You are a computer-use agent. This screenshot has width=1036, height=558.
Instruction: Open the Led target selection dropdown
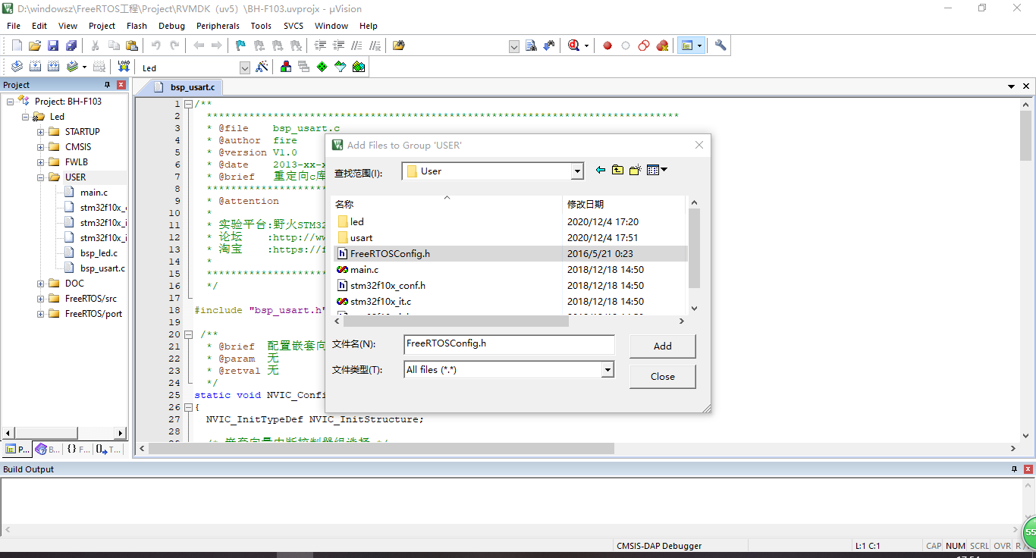pyautogui.click(x=244, y=67)
